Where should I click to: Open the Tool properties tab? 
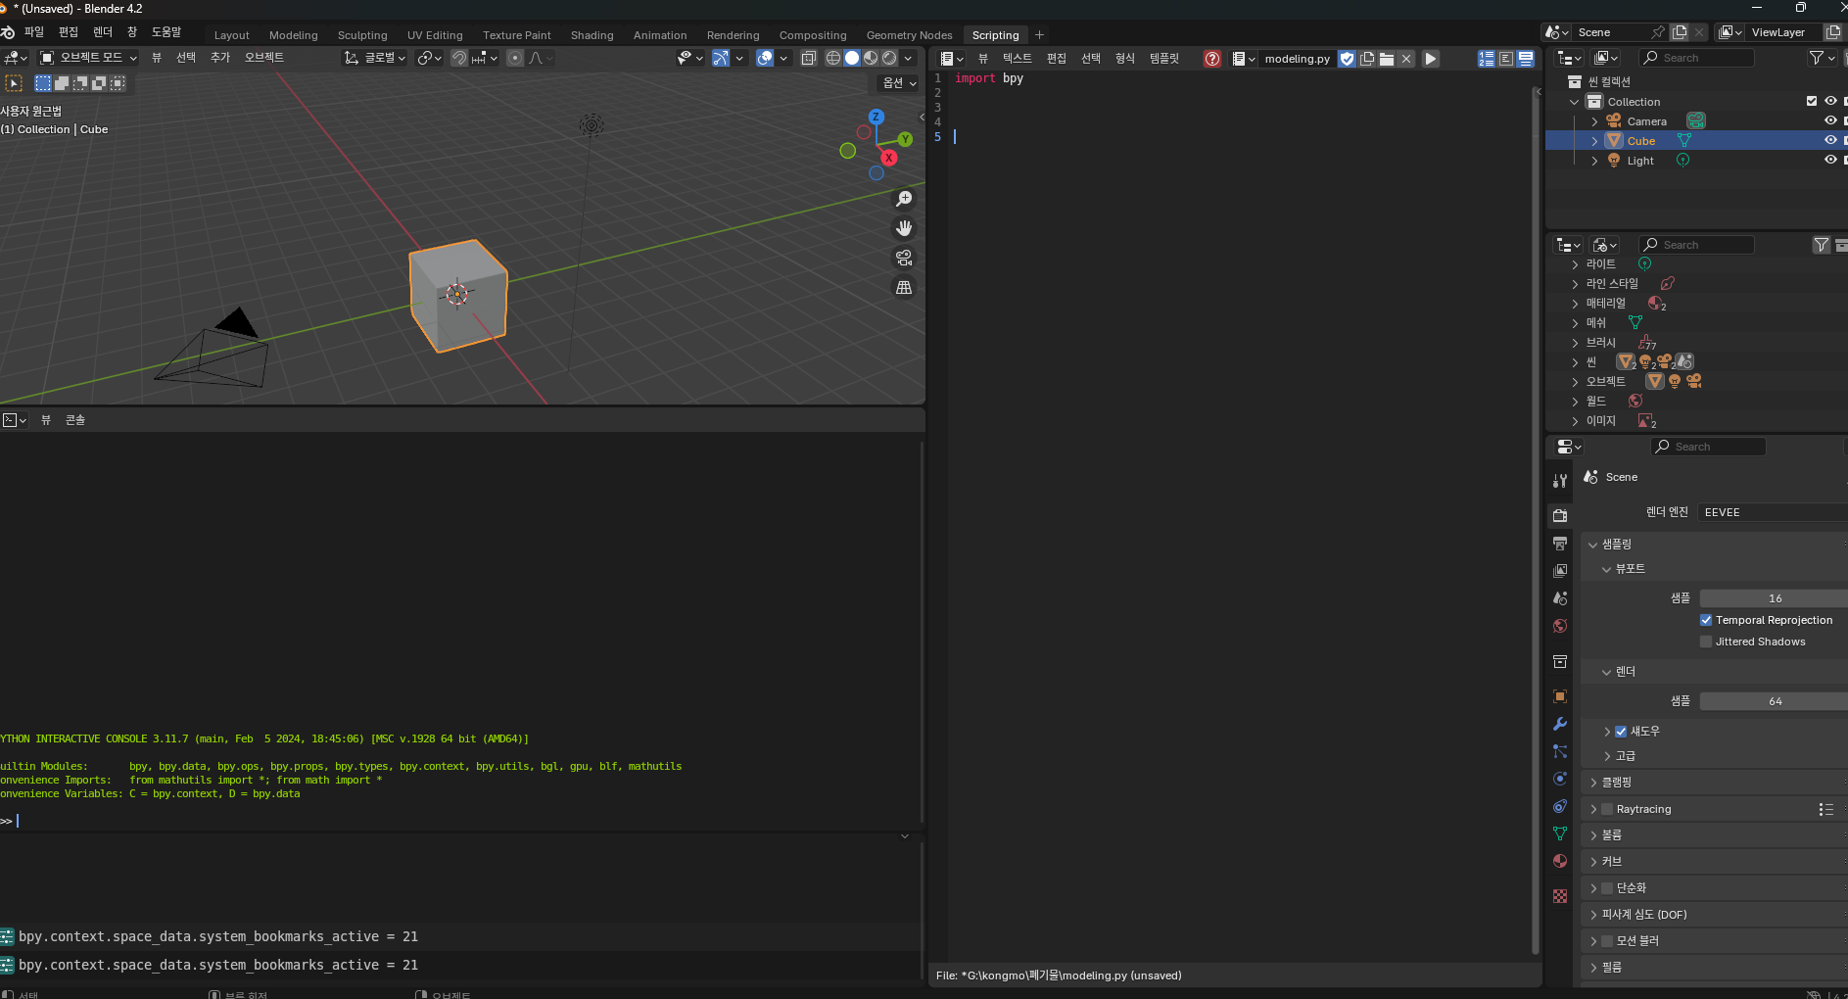tap(1560, 481)
